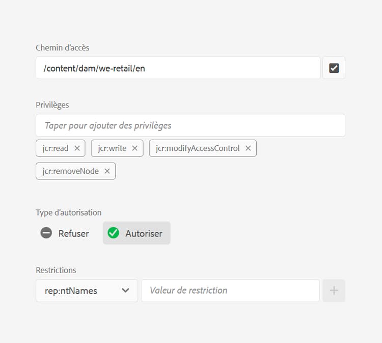This screenshot has width=382, height=343.
Task: Remove the jcr:removeNode privilege with X
Action: pyautogui.click(x=107, y=171)
